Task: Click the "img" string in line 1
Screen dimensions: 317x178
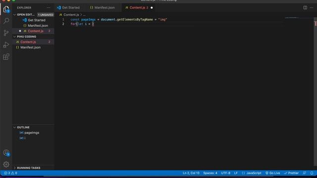Action: pos(163,20)
